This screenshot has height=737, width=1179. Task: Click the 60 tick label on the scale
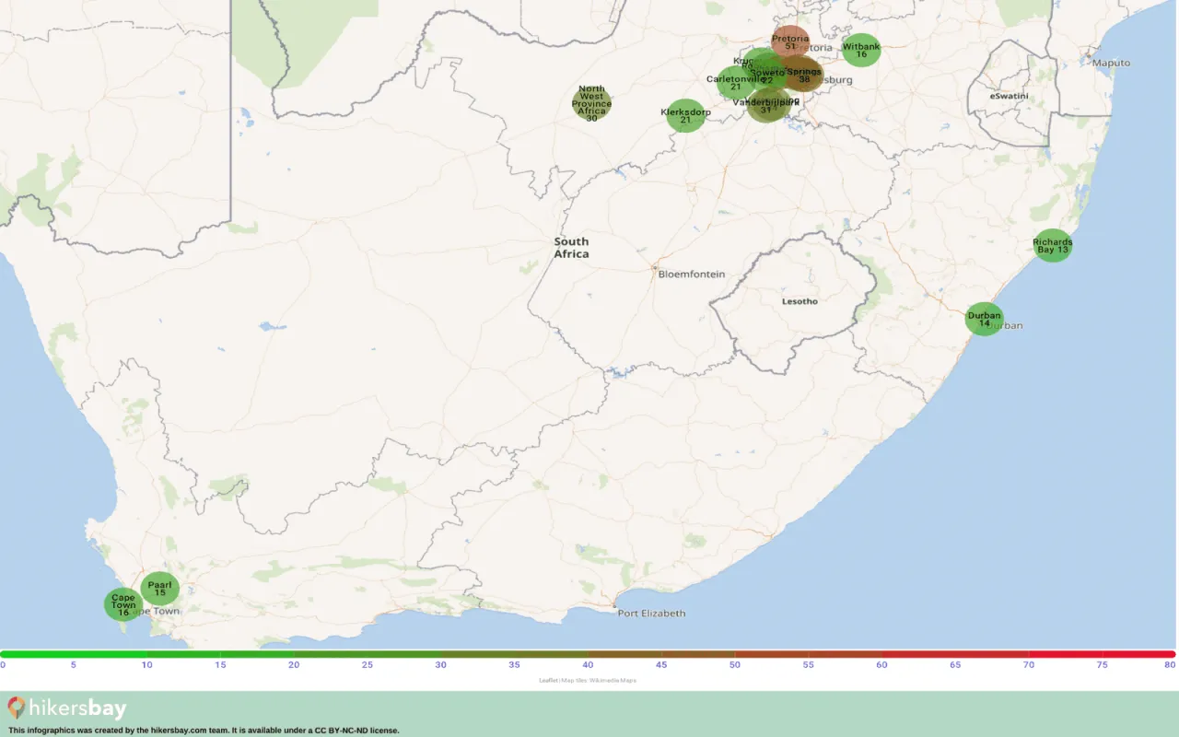click(881, 664)
